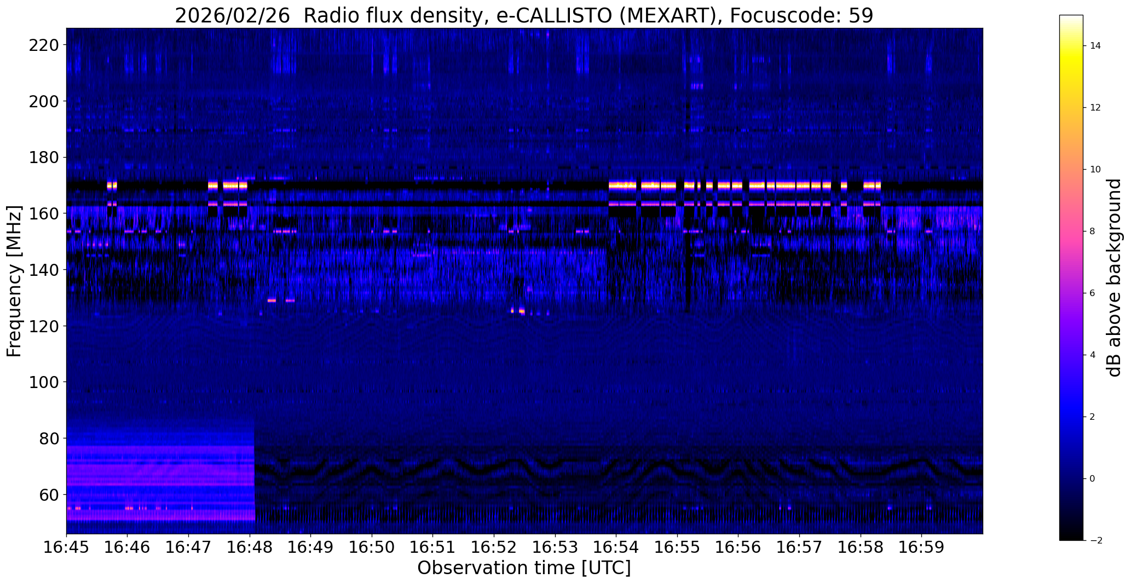
Task: Click the 120 frequency tick label
Action: [43, 326]
